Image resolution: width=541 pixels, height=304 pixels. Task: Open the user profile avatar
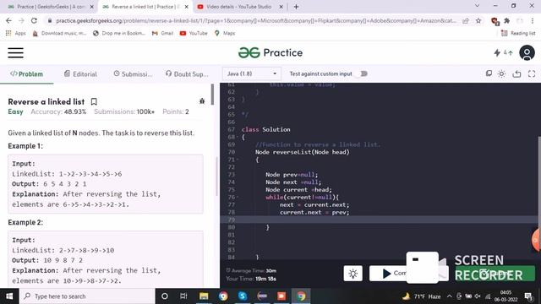(x=527, y=52)
